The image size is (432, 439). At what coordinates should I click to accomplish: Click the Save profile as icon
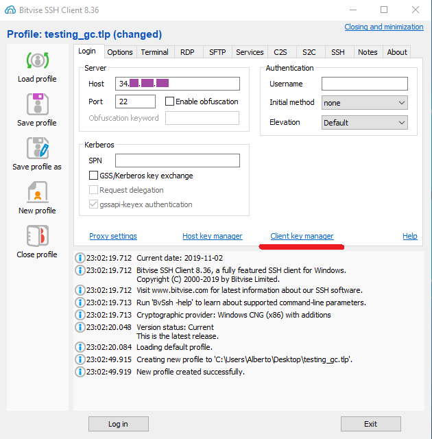(x=38, y=148)
